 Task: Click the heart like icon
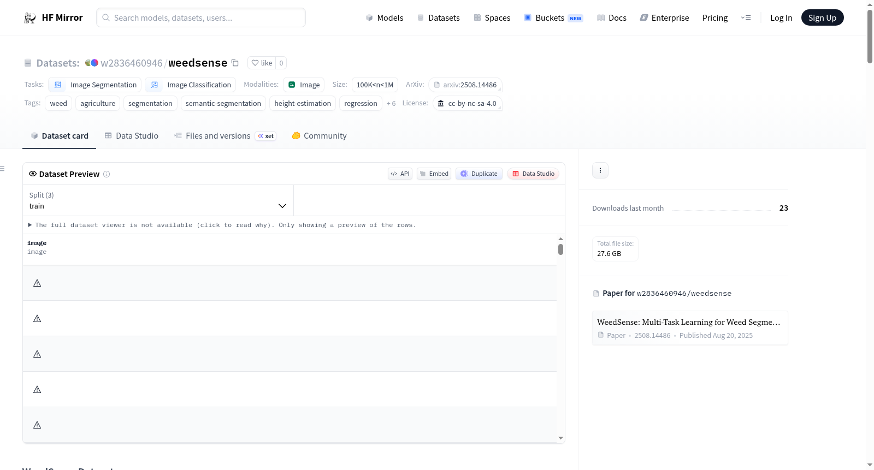point(255,63)
